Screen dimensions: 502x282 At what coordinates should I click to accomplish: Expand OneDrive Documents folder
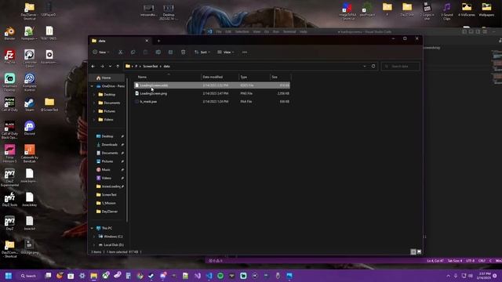(94, 103)
